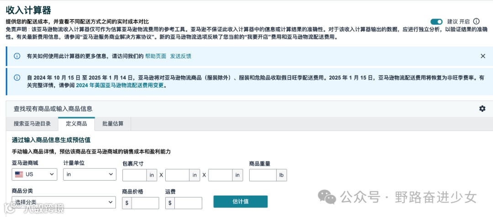Viewport: 493px width, 217px height.
Task: Open the 帮助页面 link
Action: [156, 56]
